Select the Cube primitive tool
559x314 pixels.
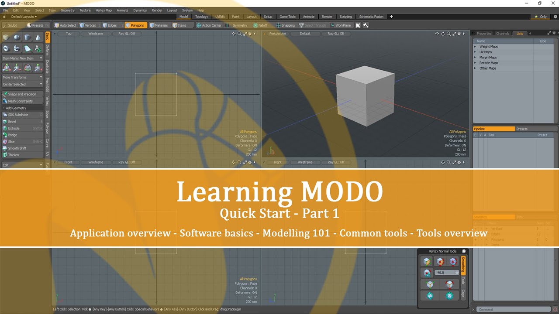coord(6,38)
